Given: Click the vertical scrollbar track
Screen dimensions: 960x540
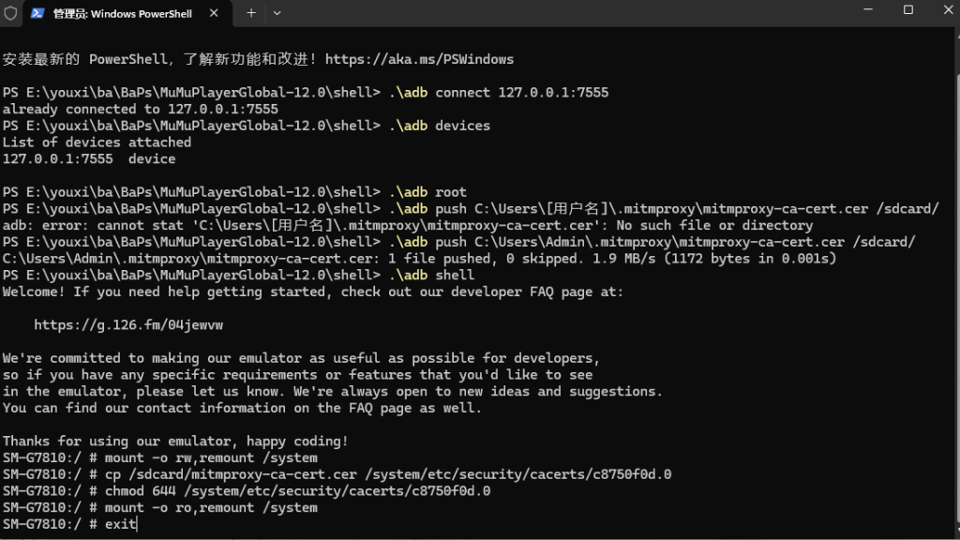Looking at the screenshot, I should point(957,281).
